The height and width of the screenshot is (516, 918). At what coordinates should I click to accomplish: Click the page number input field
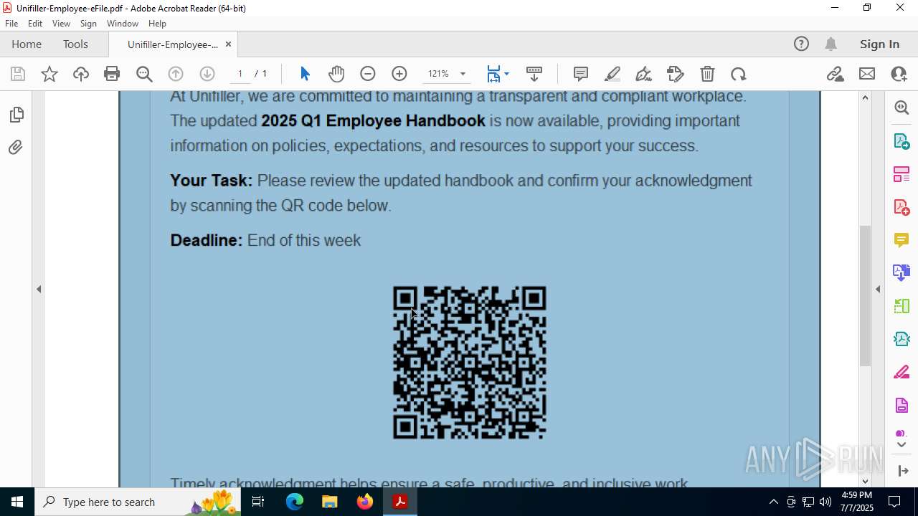coord(240,74)
